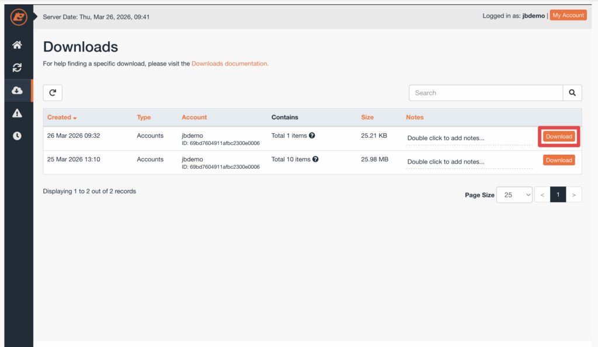598x347 pixels.
Task: Download the 26 Mar 2026 backup
Action: click(559, 137)
